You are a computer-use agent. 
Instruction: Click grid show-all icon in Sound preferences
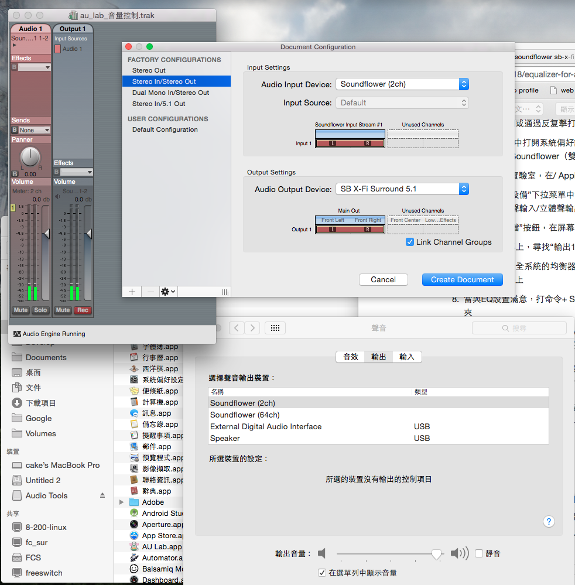pyautogui.click(x=275, y=328)
